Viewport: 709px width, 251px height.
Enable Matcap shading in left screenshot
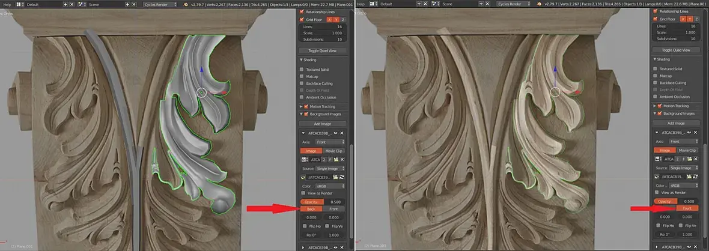[x=302, y=76]
